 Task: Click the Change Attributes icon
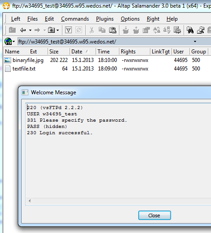[177, 30]
